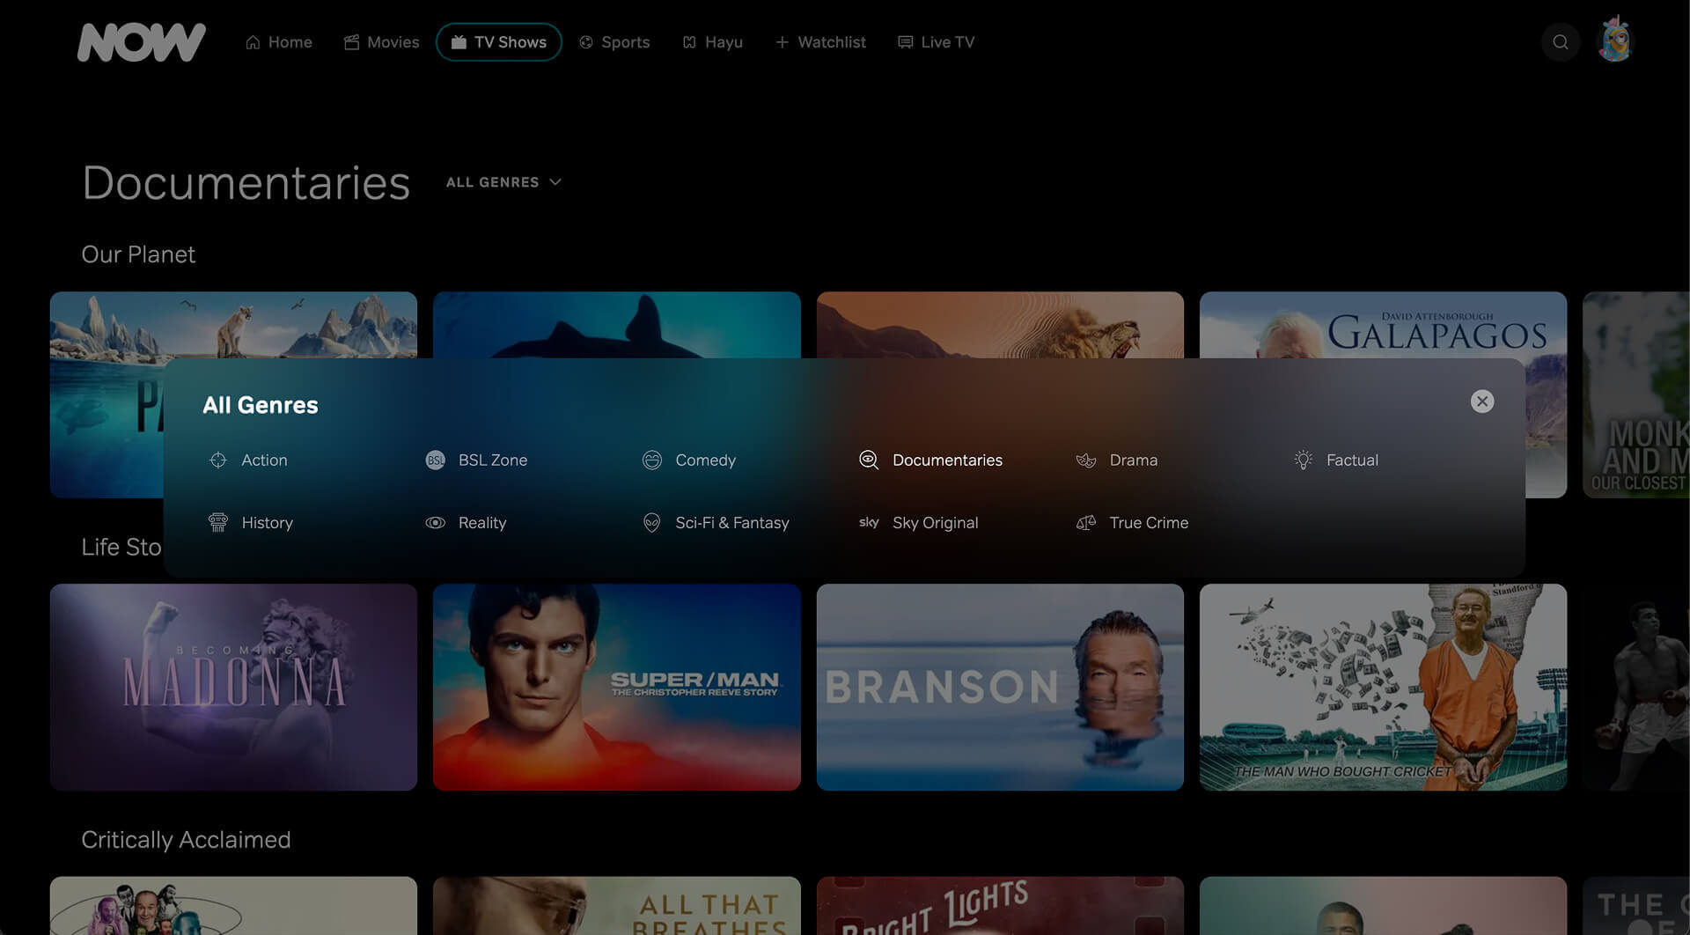Choose the BSL Zone genre

[x=493, y=460]
